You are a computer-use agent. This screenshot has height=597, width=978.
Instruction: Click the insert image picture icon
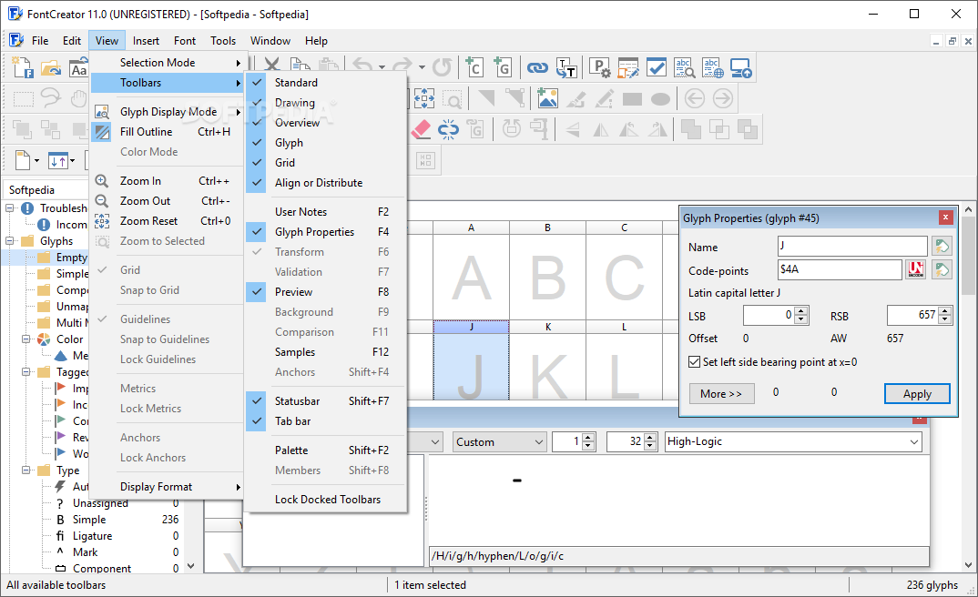(x=547, y=98)
